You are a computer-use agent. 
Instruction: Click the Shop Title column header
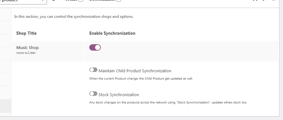26,33
